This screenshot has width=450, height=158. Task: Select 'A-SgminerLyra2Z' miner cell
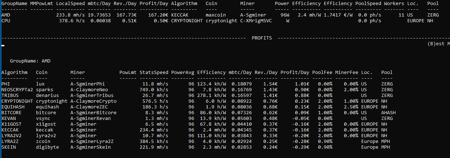[x=92, y=141]
